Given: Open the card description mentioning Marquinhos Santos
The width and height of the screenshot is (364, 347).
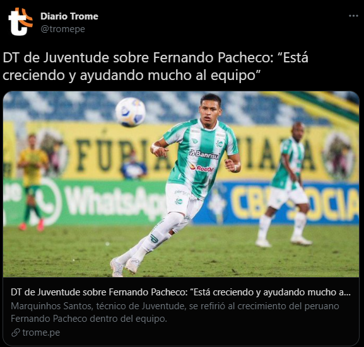Looking at the screenshot, I should (x=175, y=312).
